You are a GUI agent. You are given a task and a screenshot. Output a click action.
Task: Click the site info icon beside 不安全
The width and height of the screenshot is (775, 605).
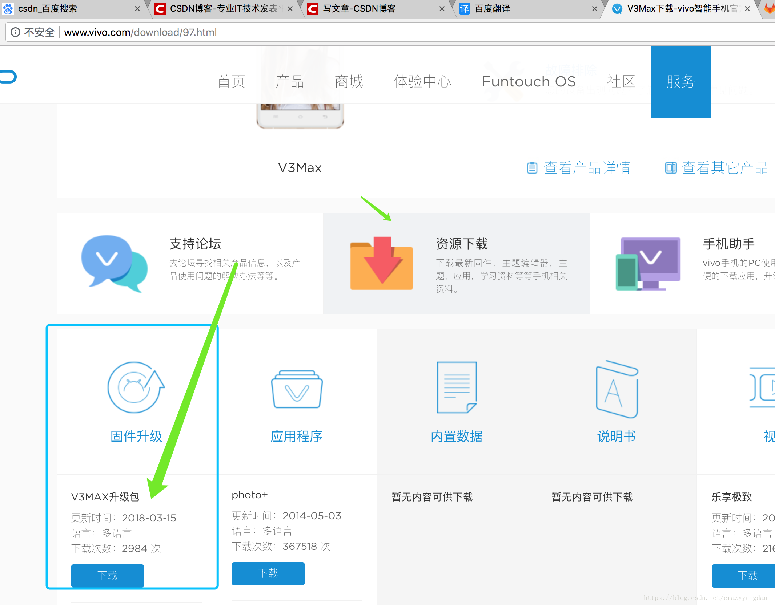pos(15,32)
